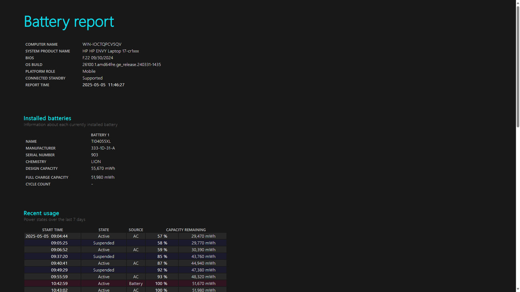Click the REPORT TIME label
The height and width of the screenshot is (292, 520).
pyautogui.click(x=37, y=85)
